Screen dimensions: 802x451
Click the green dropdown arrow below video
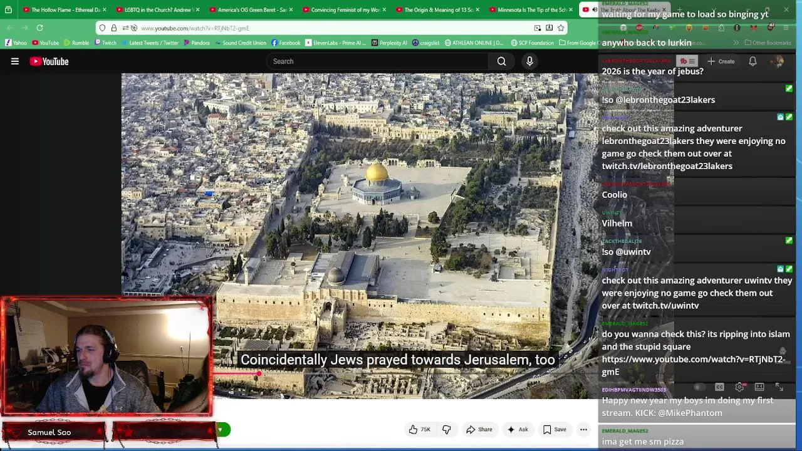[221, 430]
